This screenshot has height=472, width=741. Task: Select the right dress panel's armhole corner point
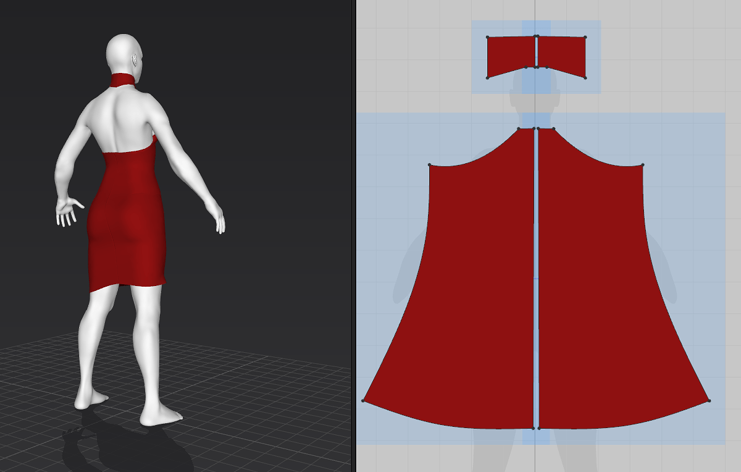pyautogui.click(x=643, y=165)
